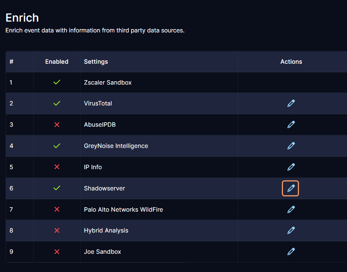Viewport: 347px width, 272px height.
Task: Click the VirusTotal settings name
Action: 98,103
